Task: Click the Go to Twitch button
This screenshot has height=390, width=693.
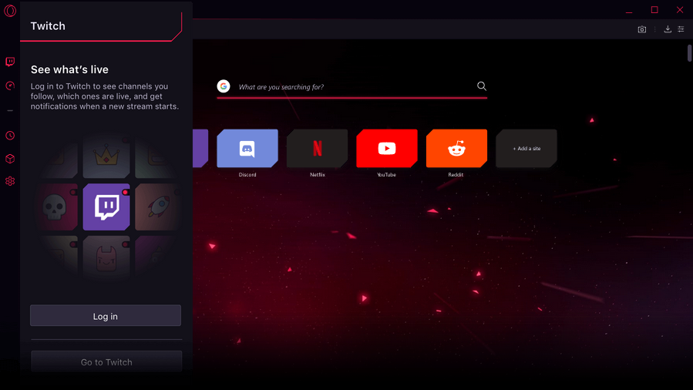Action: point(106,361)
